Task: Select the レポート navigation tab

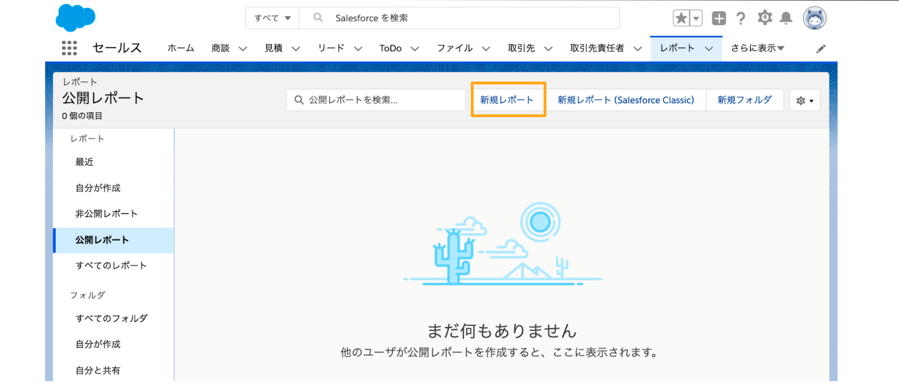Action: click(677, 48)
